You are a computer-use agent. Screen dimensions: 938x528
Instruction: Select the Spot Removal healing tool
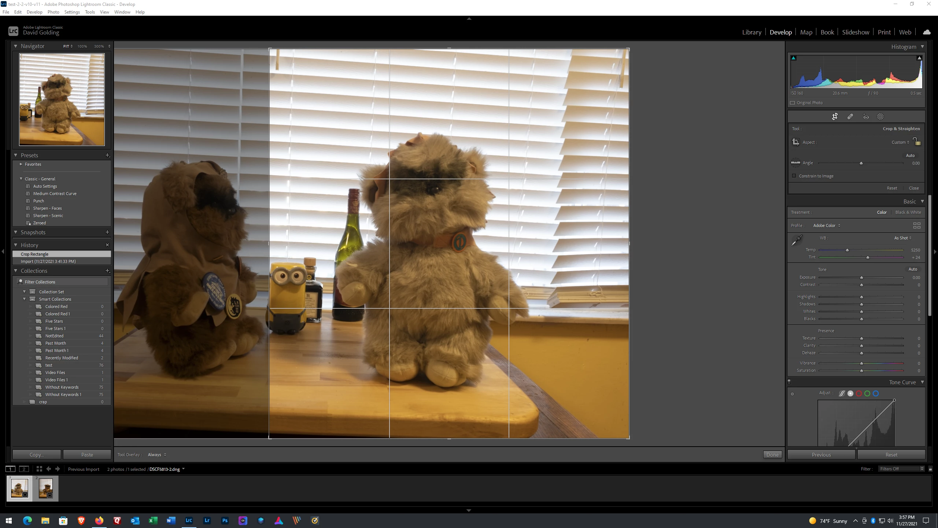850,117
